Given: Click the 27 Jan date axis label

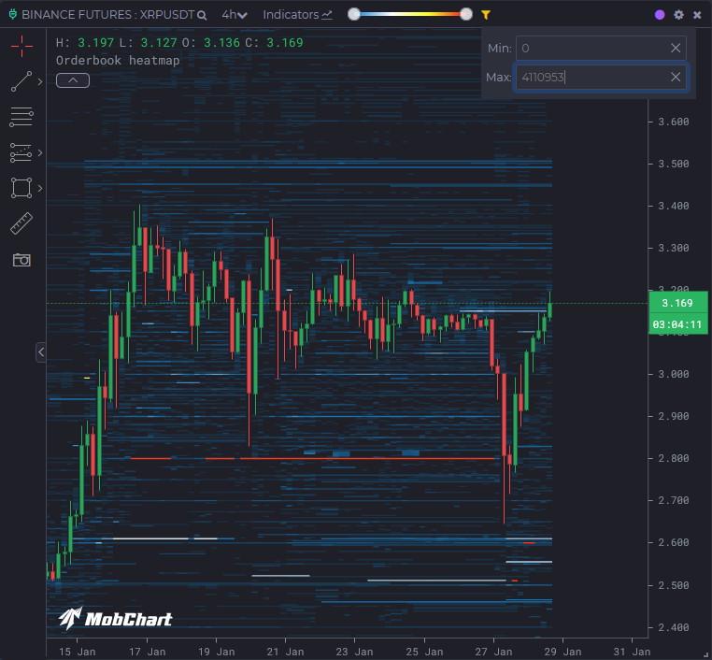Looking at the screenshot, I should (x=493, y=652).
